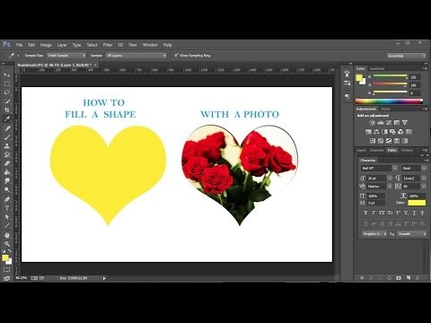The width and height of the screenshot is (431, 323).
Task: Select the Horizontal Type tool
Action: click(7, 208)
